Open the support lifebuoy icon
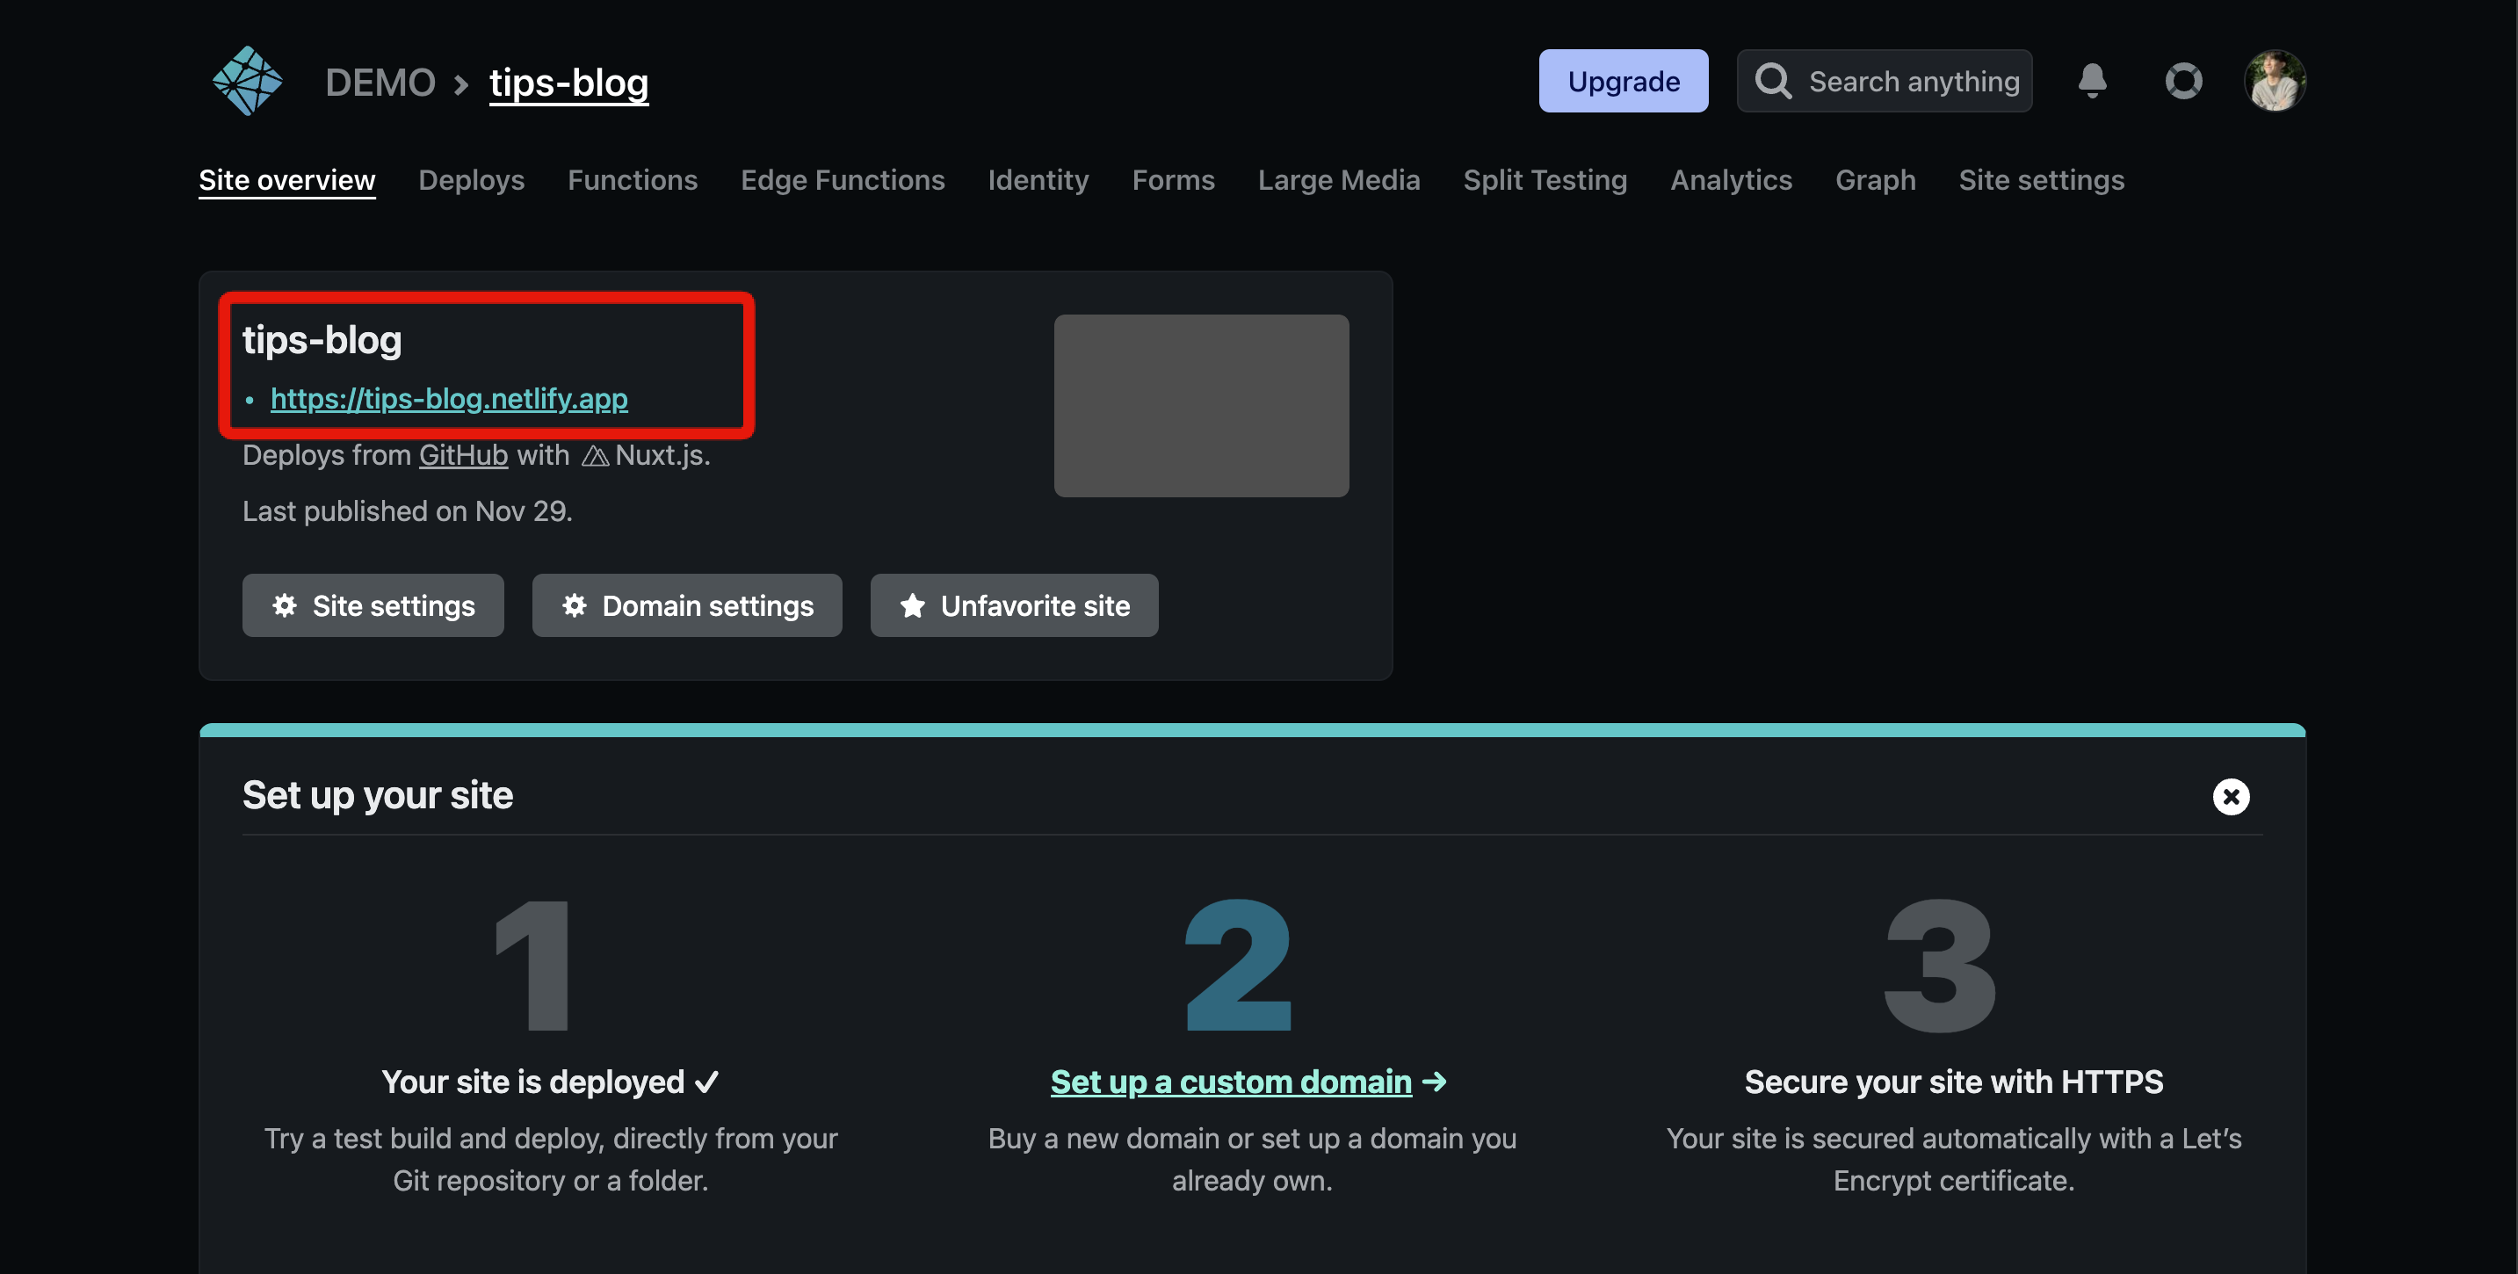Viewport: 2518px width, 1274px height. 2182,81
